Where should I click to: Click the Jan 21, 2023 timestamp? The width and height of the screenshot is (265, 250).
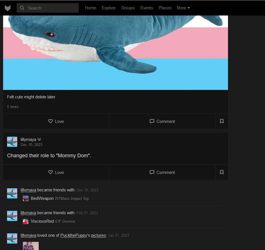119,236
